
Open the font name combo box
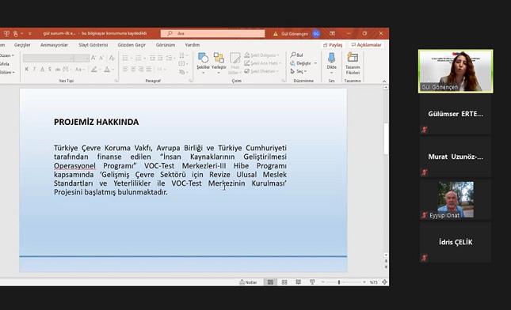click(x=48, y=59)
